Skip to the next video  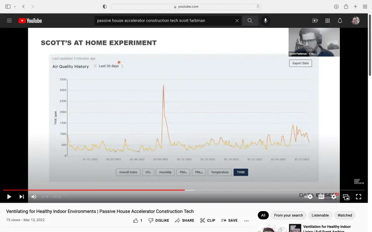(22, 197)
